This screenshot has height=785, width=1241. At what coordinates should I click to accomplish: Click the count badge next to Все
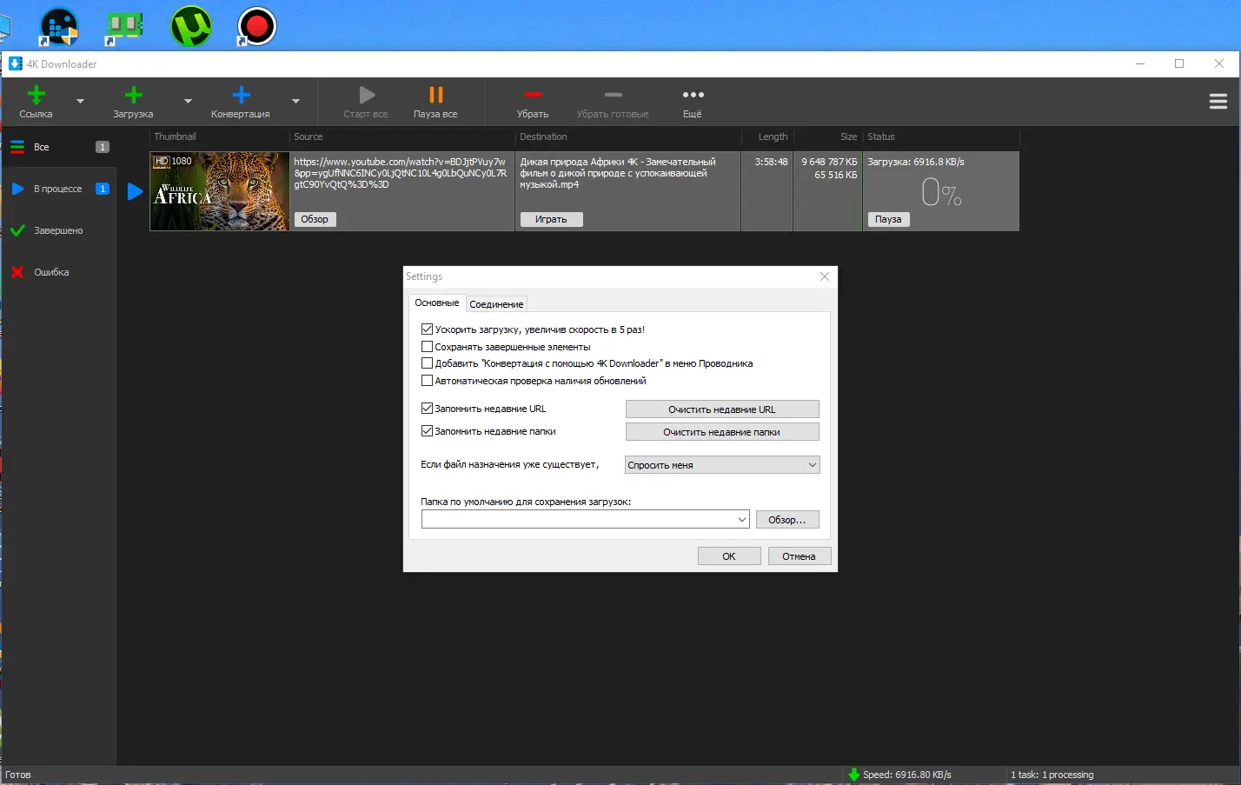pyautogui.click(x=103, y=147)
